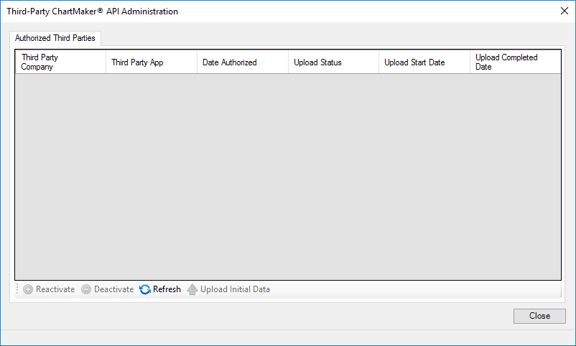
Task: Click the Upload Initial Data arrow icon
Action: pos(192,289)
